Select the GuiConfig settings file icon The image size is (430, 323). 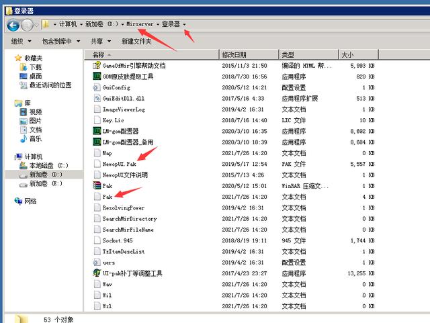point(97,87)
